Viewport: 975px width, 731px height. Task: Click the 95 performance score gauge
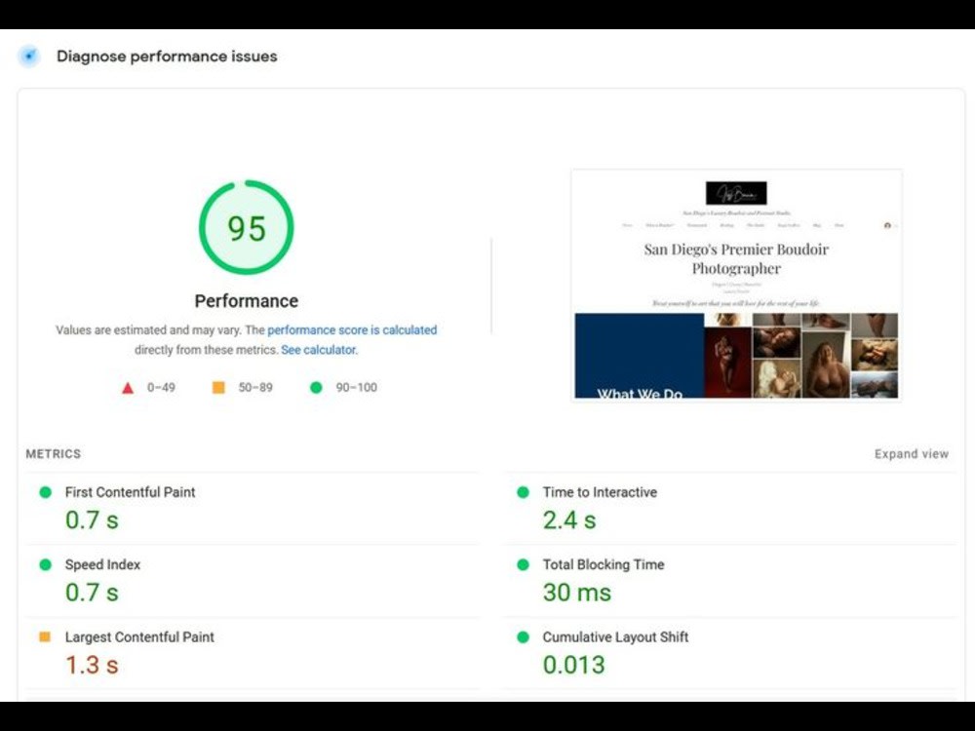click(x=247, y=227)
